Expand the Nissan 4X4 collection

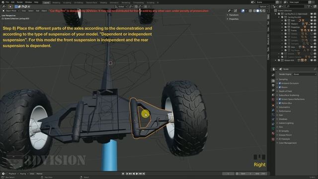(x=276, y=60)
